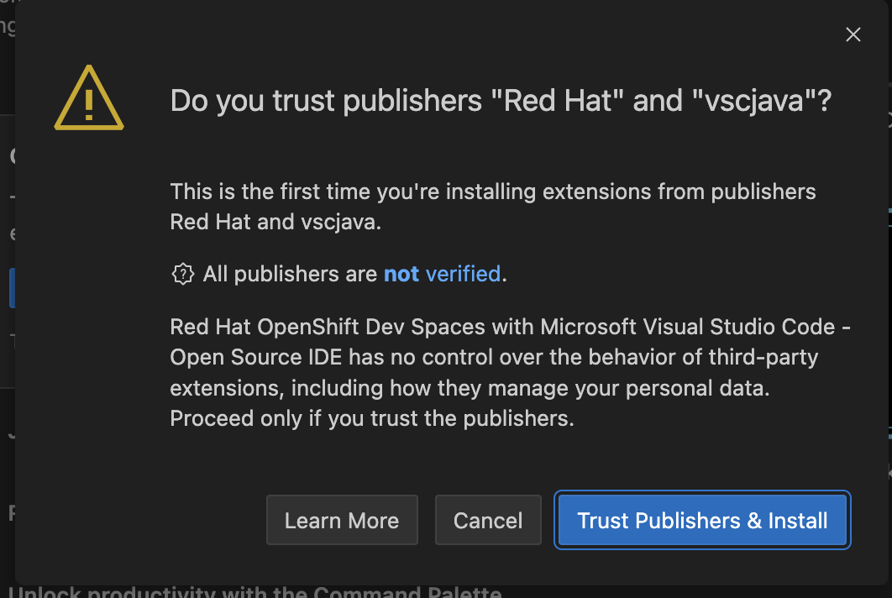892x598 pixels.
Task: Click the partially hidden blue button behind dialog
Action: click(x=12, y=288)
